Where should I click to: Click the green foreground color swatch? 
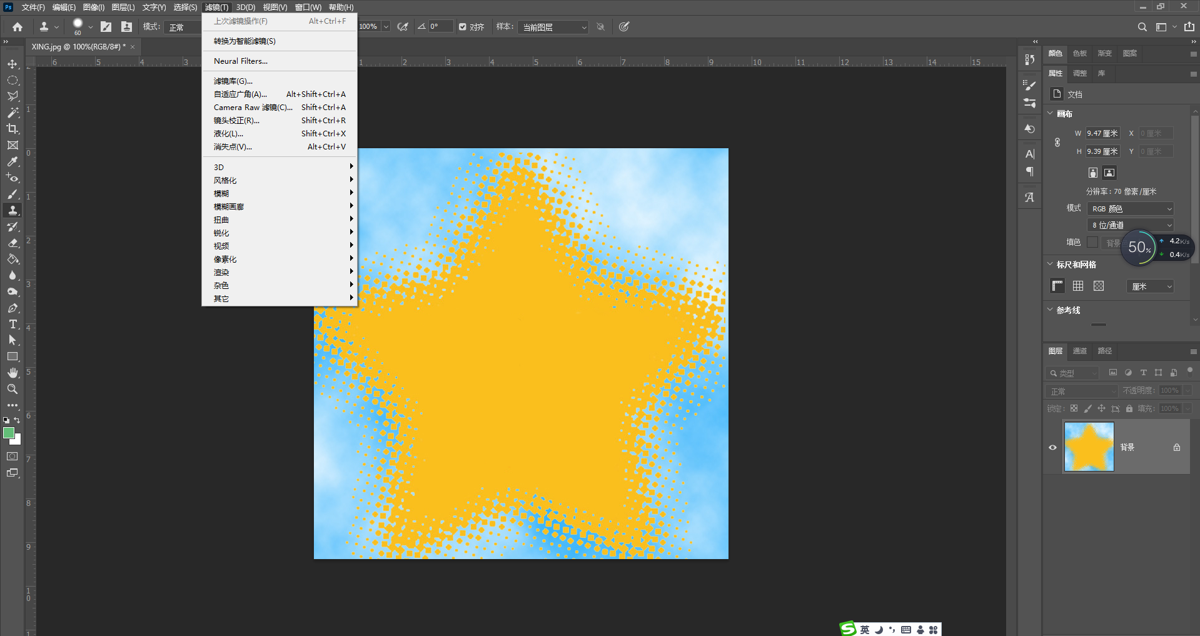point(9,433)
